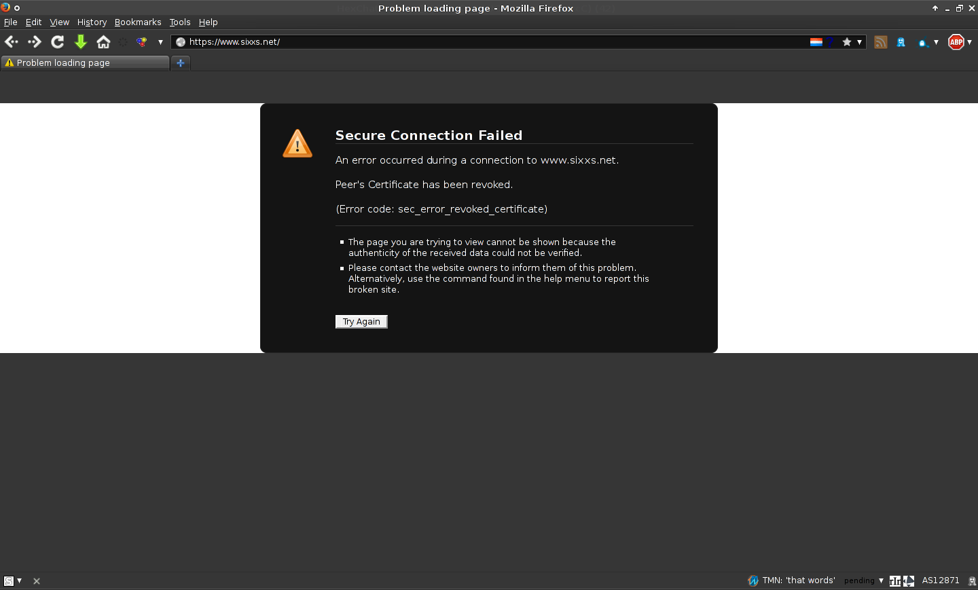Expand the Adblock Plus dropdown arrow
The image size is (978, 590).
click(x=969, y=42)
